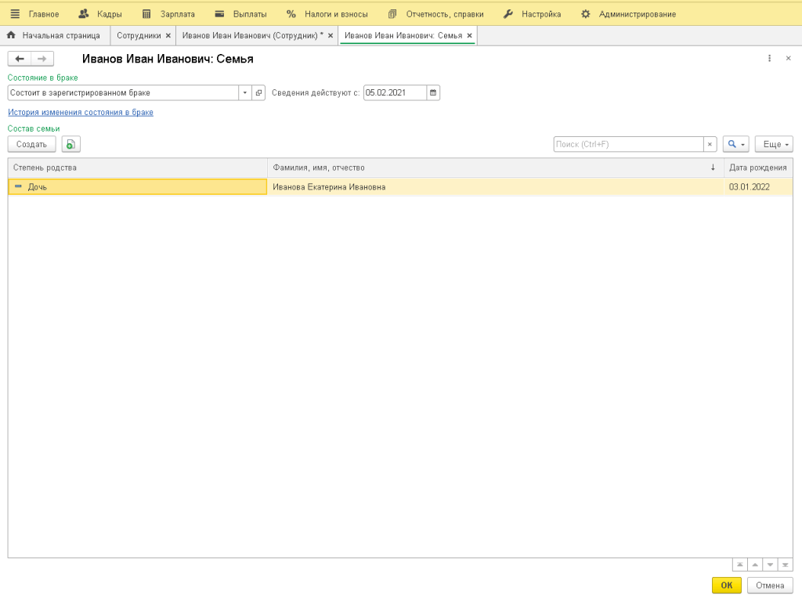Click in the Поиск search field
Screen dimensions: 802x599
pos(627,145)
